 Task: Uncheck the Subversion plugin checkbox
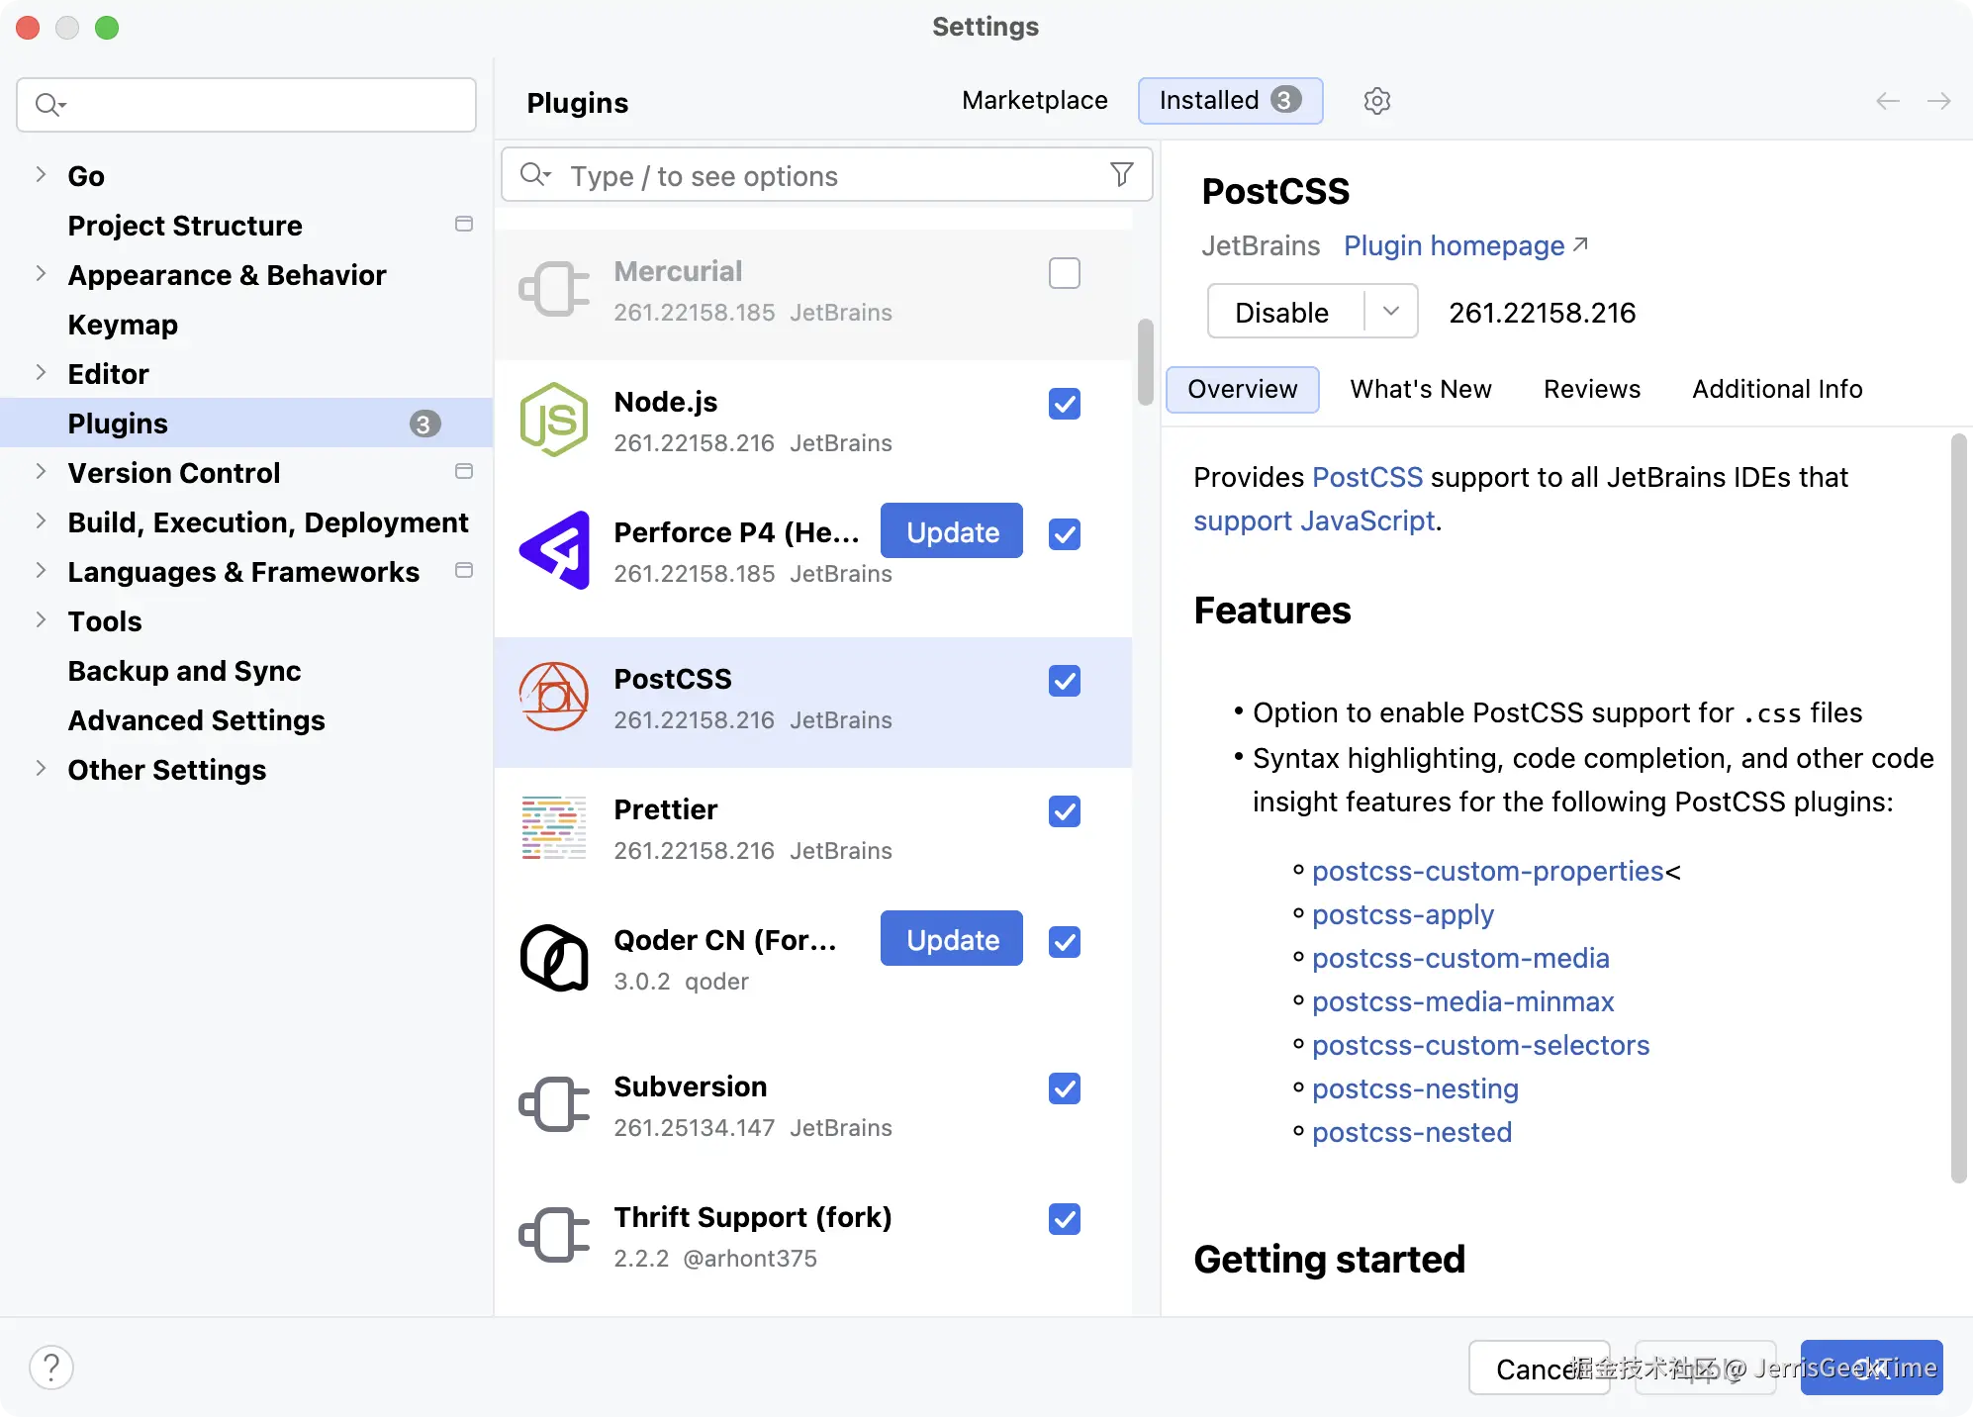coord(1065,1088)
